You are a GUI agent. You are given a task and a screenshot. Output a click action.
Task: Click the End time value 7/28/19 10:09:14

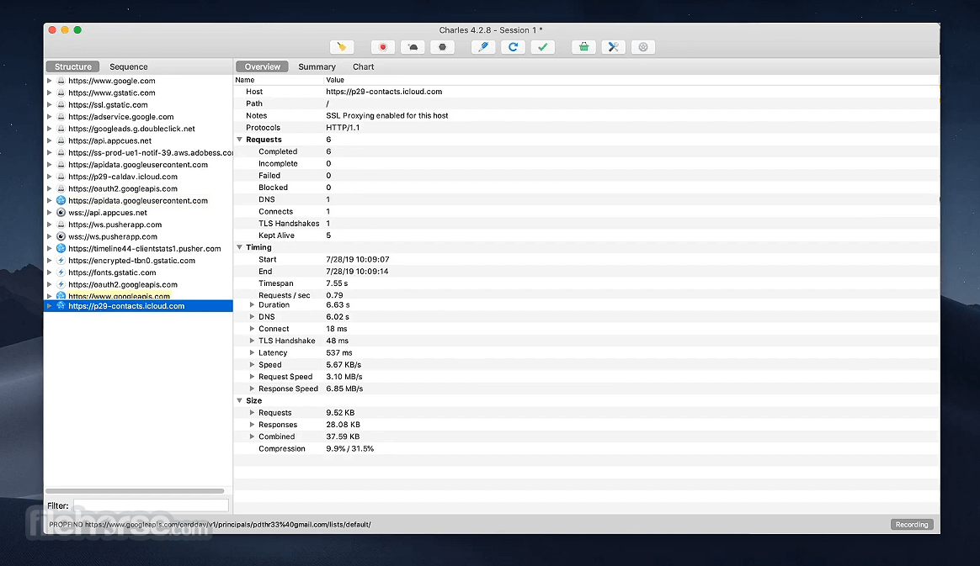tap(357, 272)
